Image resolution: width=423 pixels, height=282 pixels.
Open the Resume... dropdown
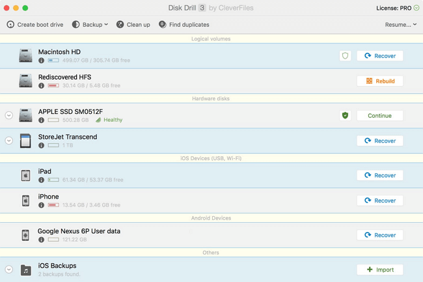401,25
